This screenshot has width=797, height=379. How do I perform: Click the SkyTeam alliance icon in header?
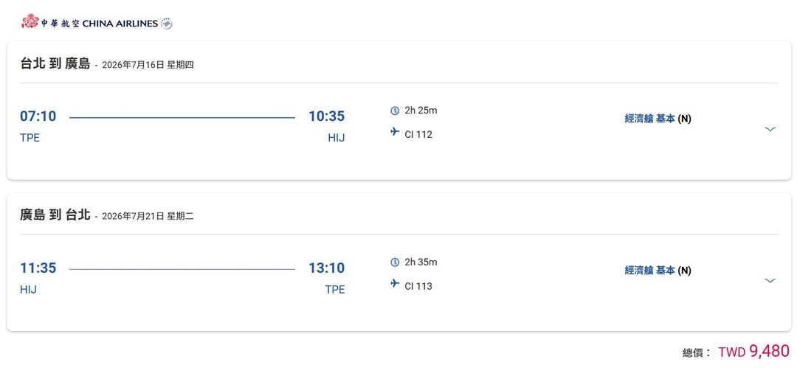[x=167, y=24]
